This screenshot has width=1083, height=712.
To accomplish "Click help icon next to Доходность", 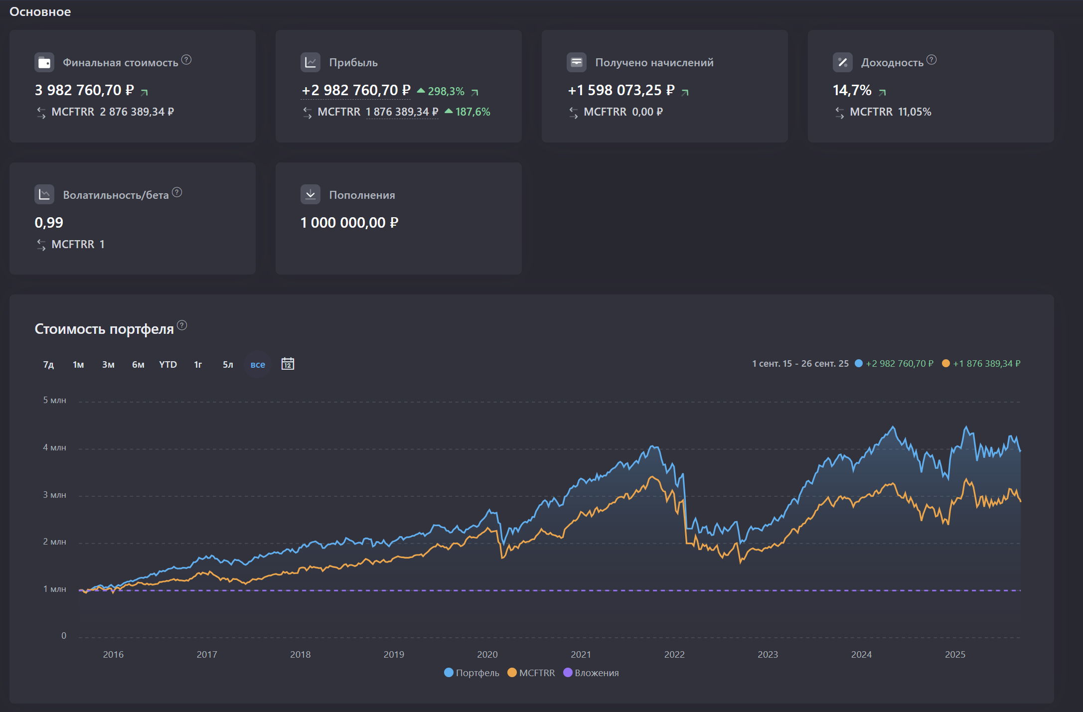I will [x=931, y=60].
